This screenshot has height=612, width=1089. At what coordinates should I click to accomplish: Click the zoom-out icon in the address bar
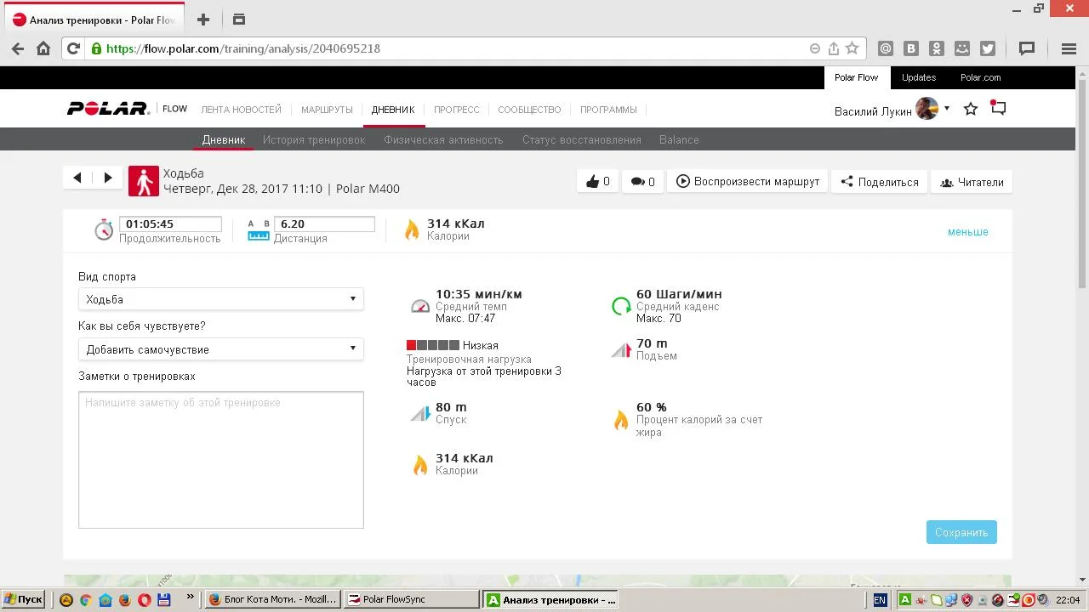815,48
